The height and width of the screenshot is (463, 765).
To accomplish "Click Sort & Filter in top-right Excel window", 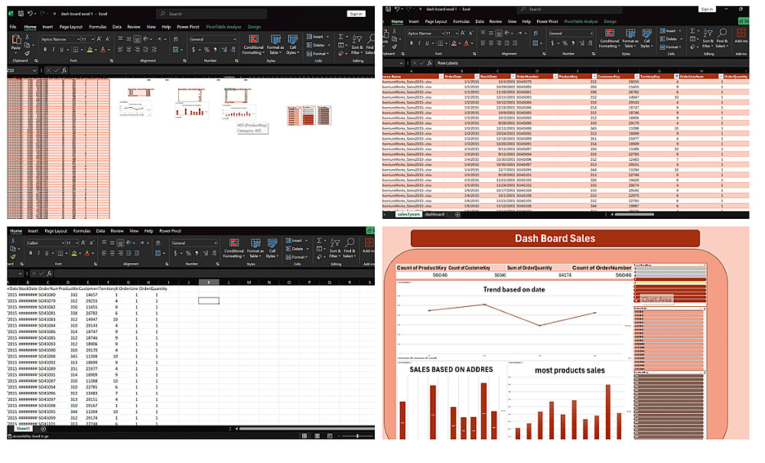I will (x=708, y=37).
